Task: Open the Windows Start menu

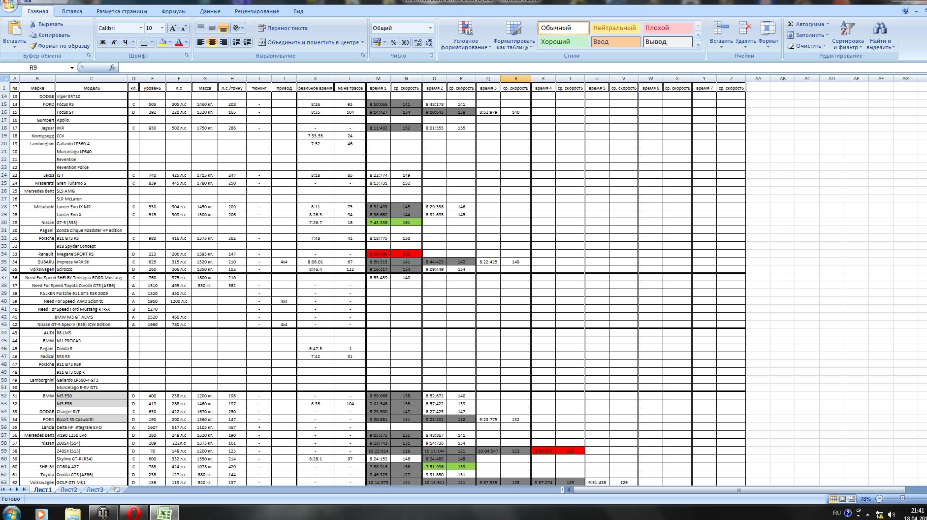Action: (12, 514)
